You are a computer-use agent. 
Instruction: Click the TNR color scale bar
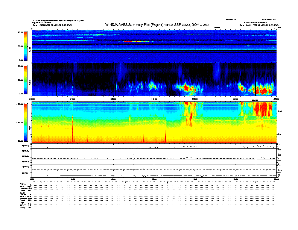tap(26, 123)
